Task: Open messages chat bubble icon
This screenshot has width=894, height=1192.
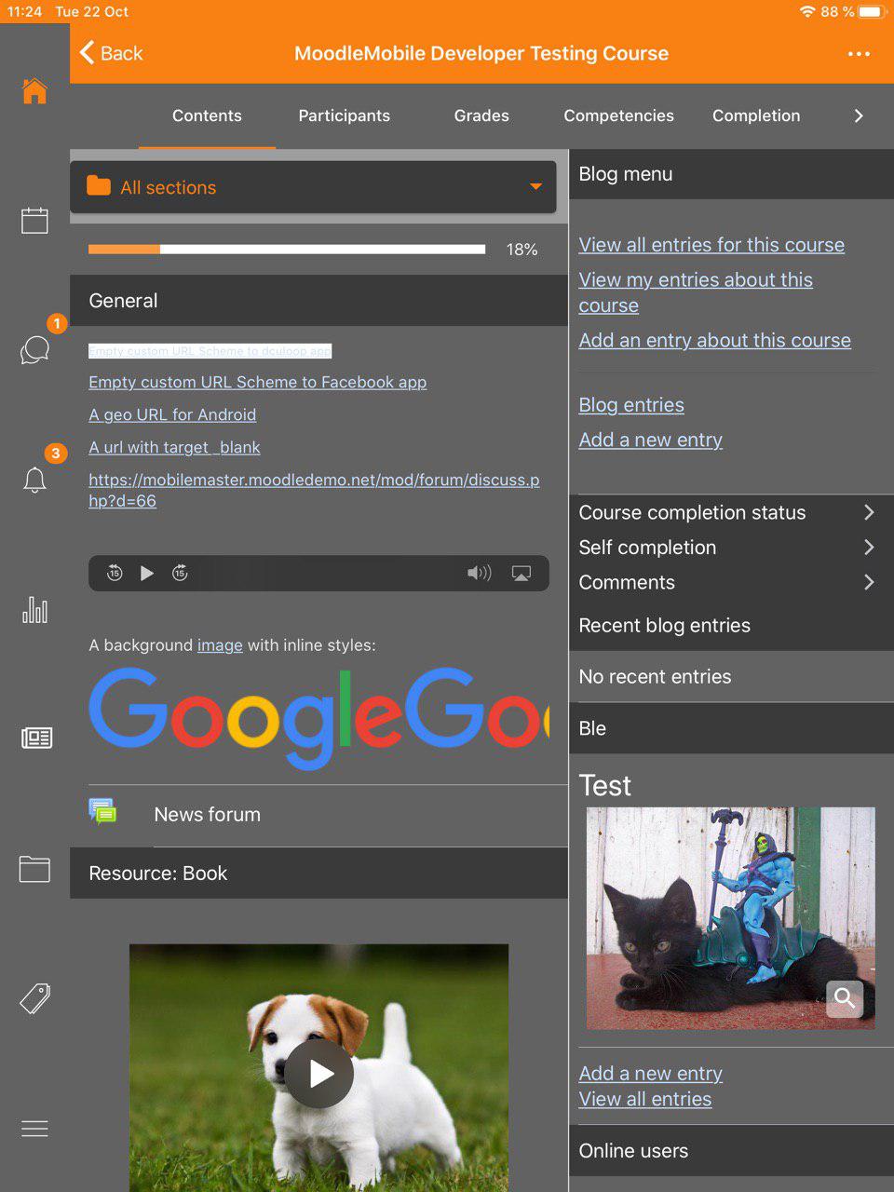Action: click(34, 350)
